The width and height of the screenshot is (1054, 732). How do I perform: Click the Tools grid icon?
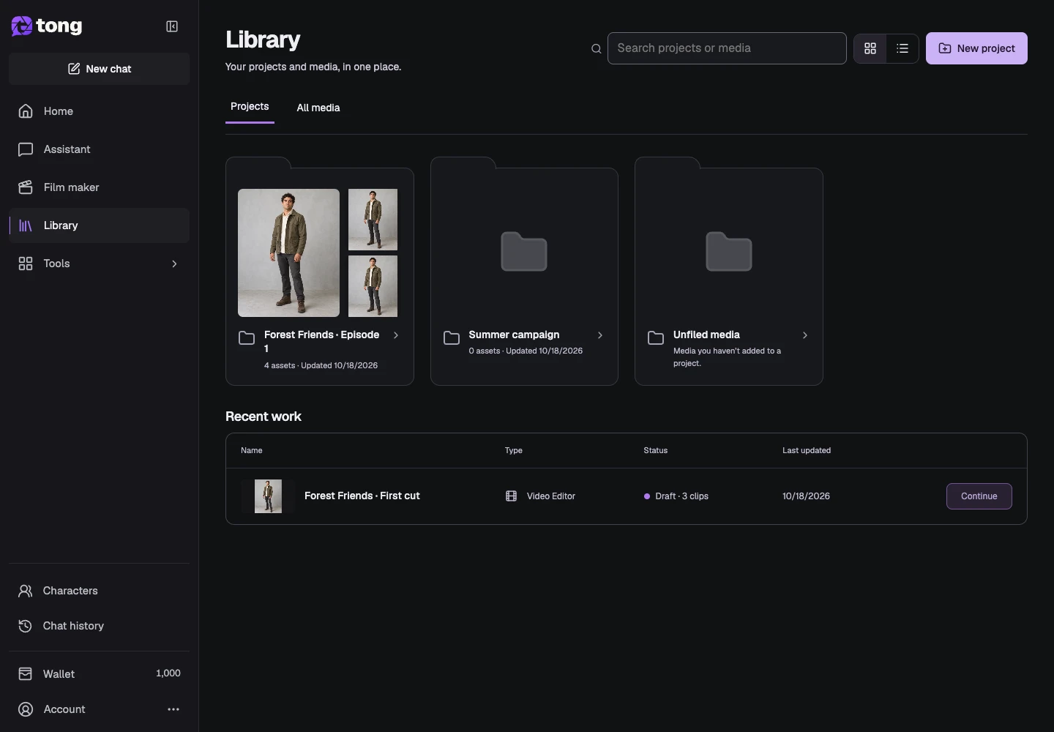pyautogui.click(x=26, y=264)
